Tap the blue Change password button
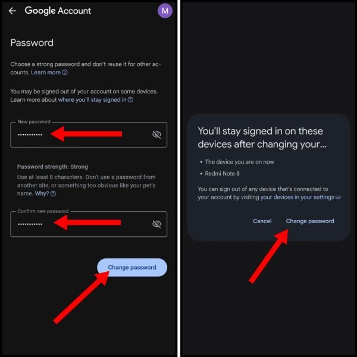The image size is (357, 357). [x=132, y=267]
